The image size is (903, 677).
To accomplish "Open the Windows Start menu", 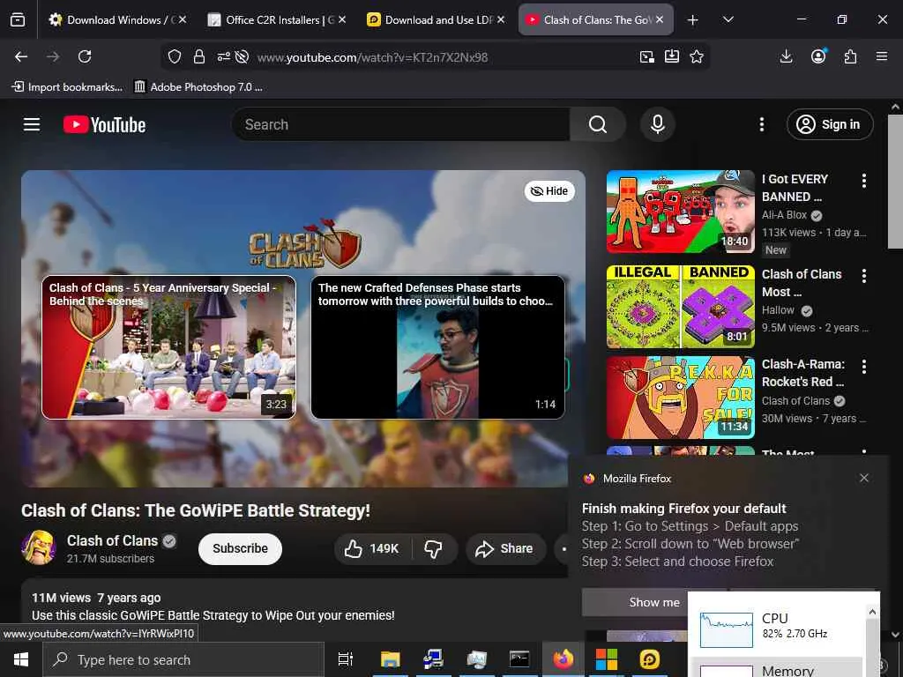I will [21, 659].
